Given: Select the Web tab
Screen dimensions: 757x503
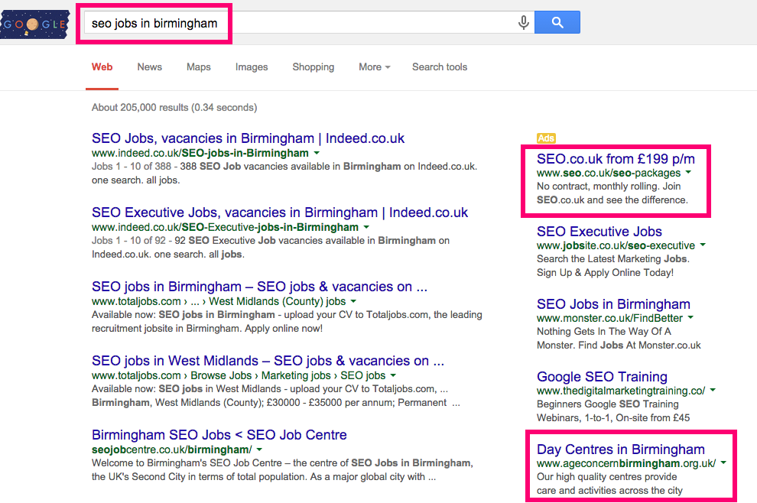Looking at the screenshot, I should pos(102,67).
